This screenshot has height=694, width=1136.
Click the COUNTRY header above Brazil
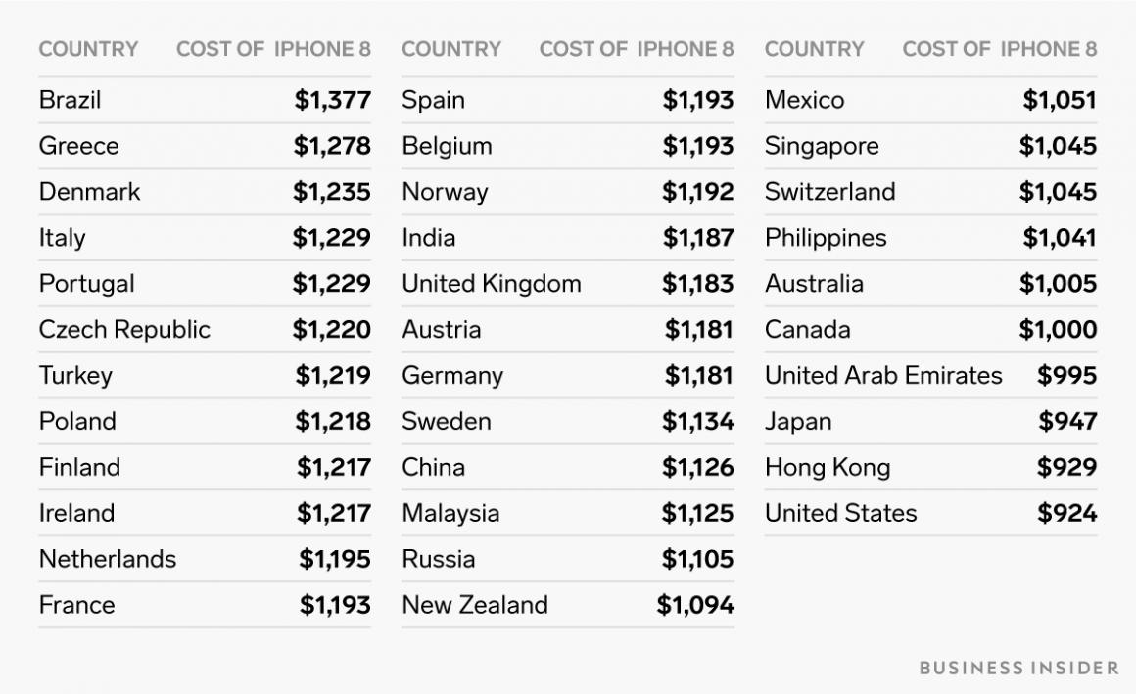point(88,49)
